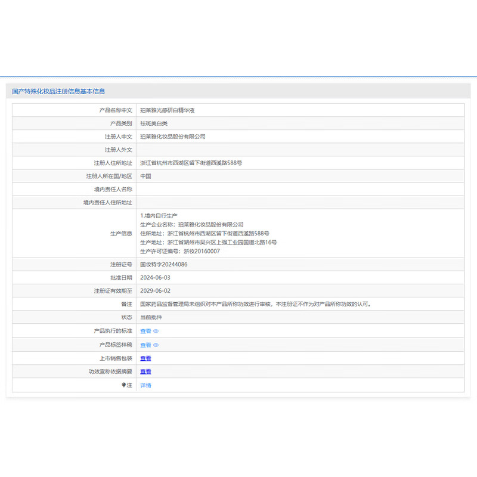Click the address in the 注册人住所地址 row
Screen dimensions: 477x477
191,163
